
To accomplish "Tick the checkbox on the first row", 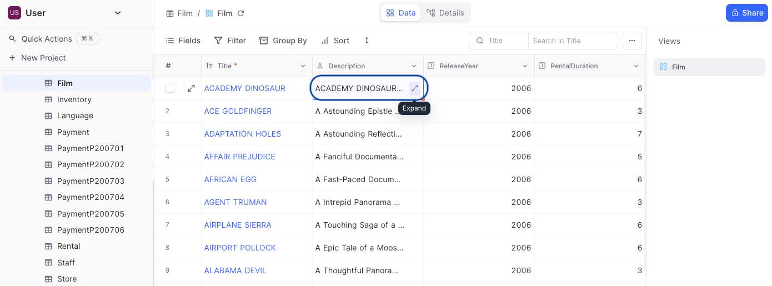I will pos(170,88).
